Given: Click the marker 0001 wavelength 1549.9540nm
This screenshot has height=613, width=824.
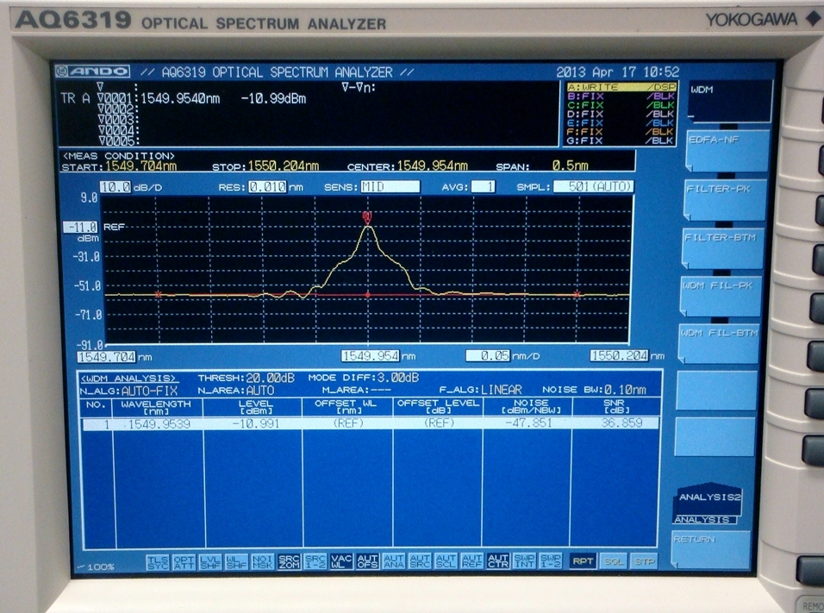Looking at the screenshot, I should [x=180, y=99].
